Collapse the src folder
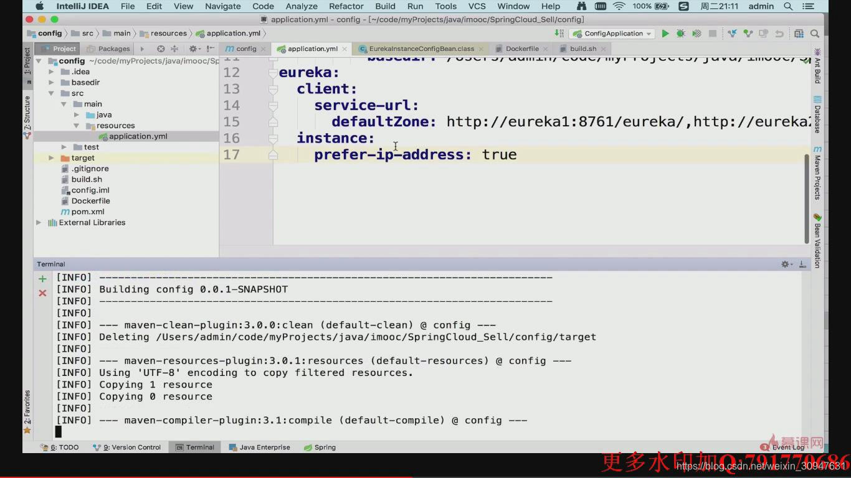This screenshot has width=851, height=478. [x=51, y=93]
